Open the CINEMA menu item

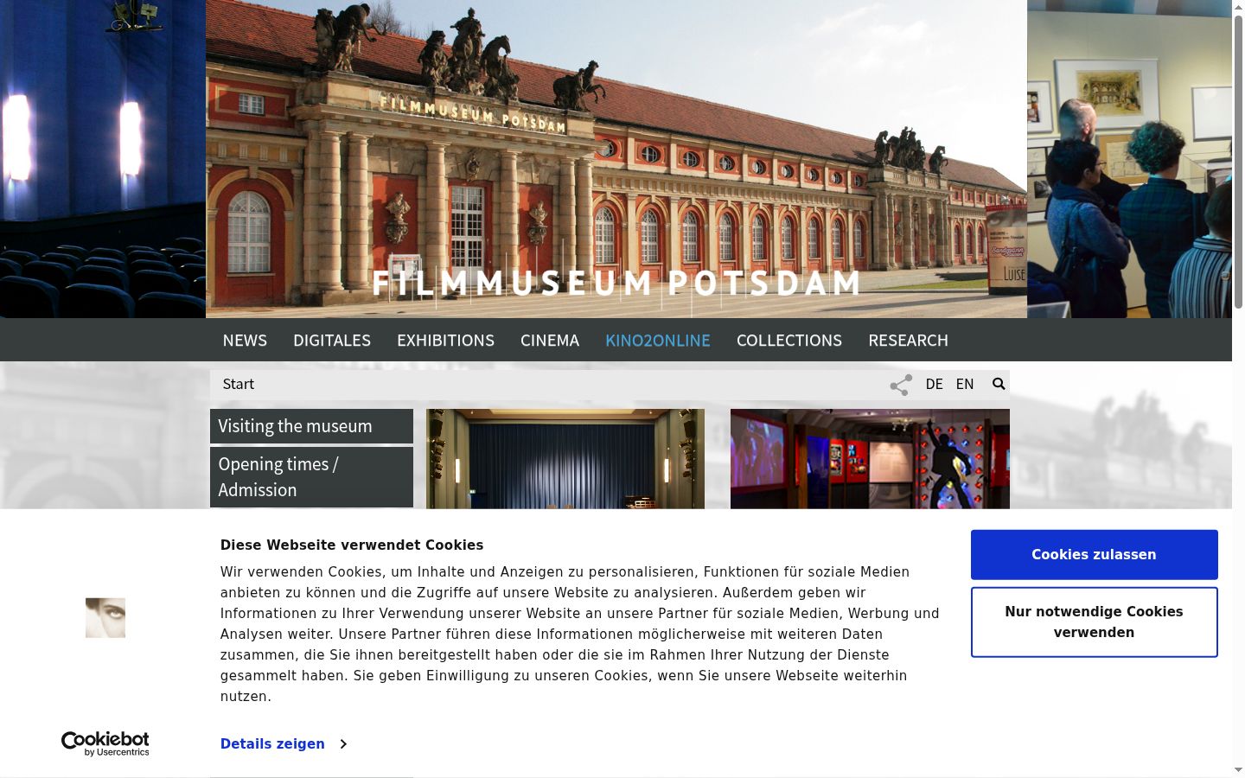pyautogui.click(x=550, y=341)
